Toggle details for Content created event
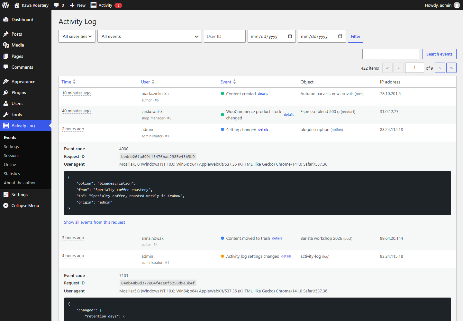Viewport: 463px width, 321px height. pos(263,93)
